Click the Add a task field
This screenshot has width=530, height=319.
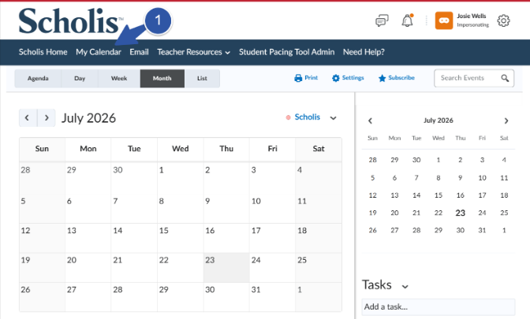coord(439,307)
